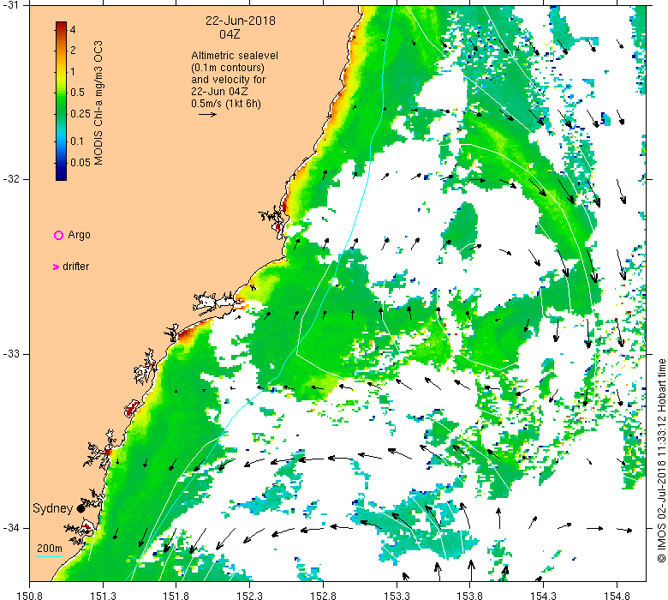Image resolution: width=668 pixels, height=600 pixels.
Task: Click the 'MODIS Chl-a mg/m3 OC3' colorbar label
Action: (98, 103)
